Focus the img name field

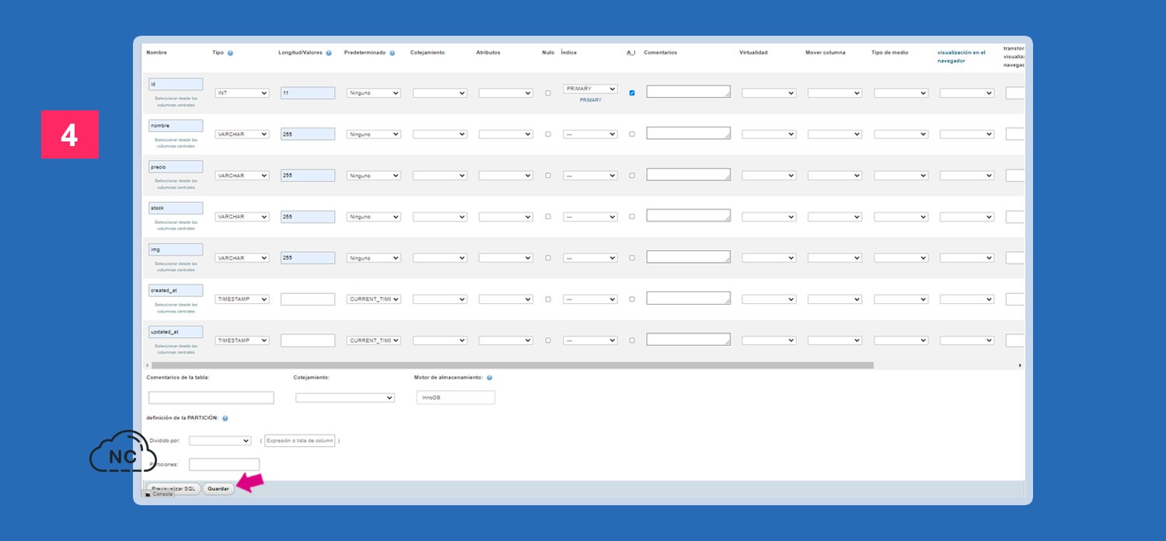tap(176, 249)
